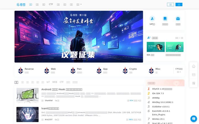This screenshot has width=199, height=124.
Task: Click comment icon on Kris1337's post
Action: (56, 119)
